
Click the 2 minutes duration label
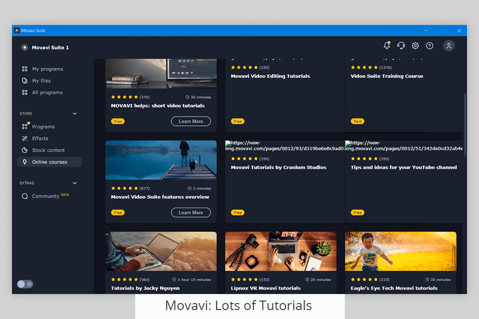pyautogui.click(x=199, y=188)
